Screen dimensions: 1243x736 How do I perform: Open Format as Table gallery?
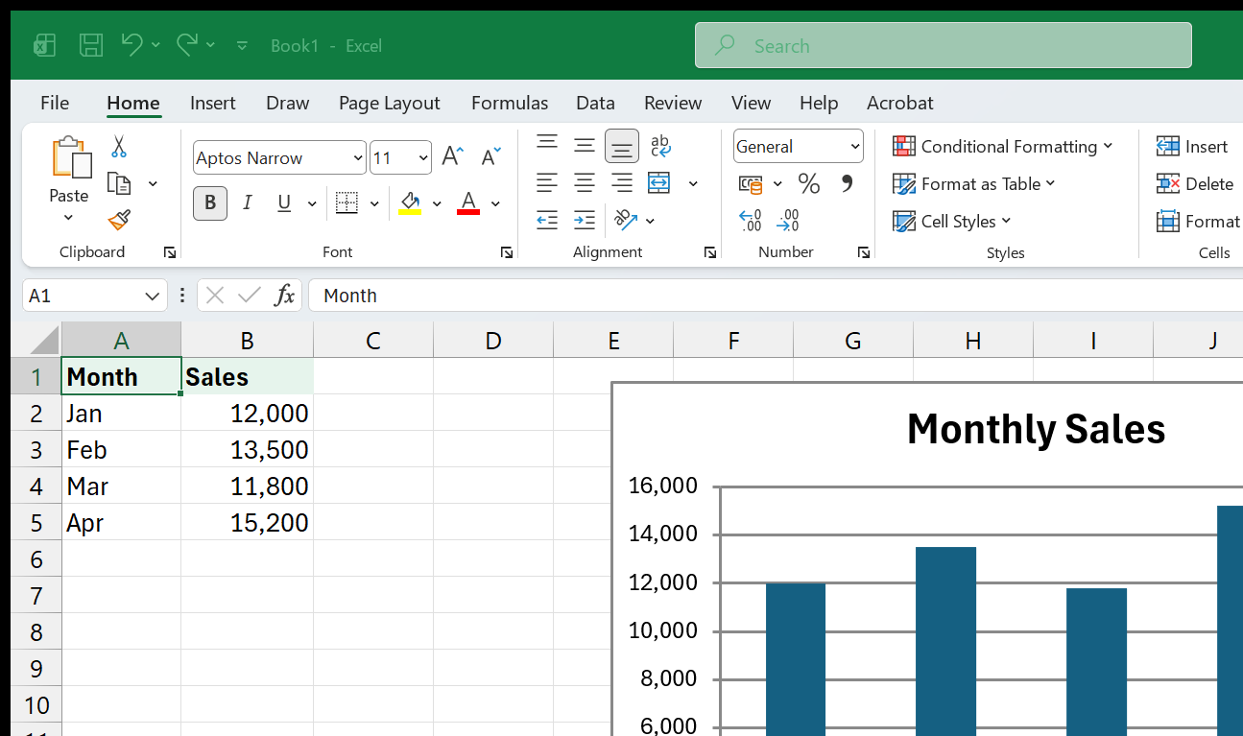point(973,183)
